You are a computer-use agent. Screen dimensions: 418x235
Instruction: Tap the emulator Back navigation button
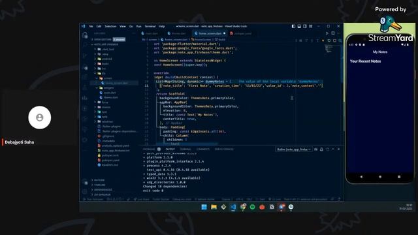[x=361, y=177]
